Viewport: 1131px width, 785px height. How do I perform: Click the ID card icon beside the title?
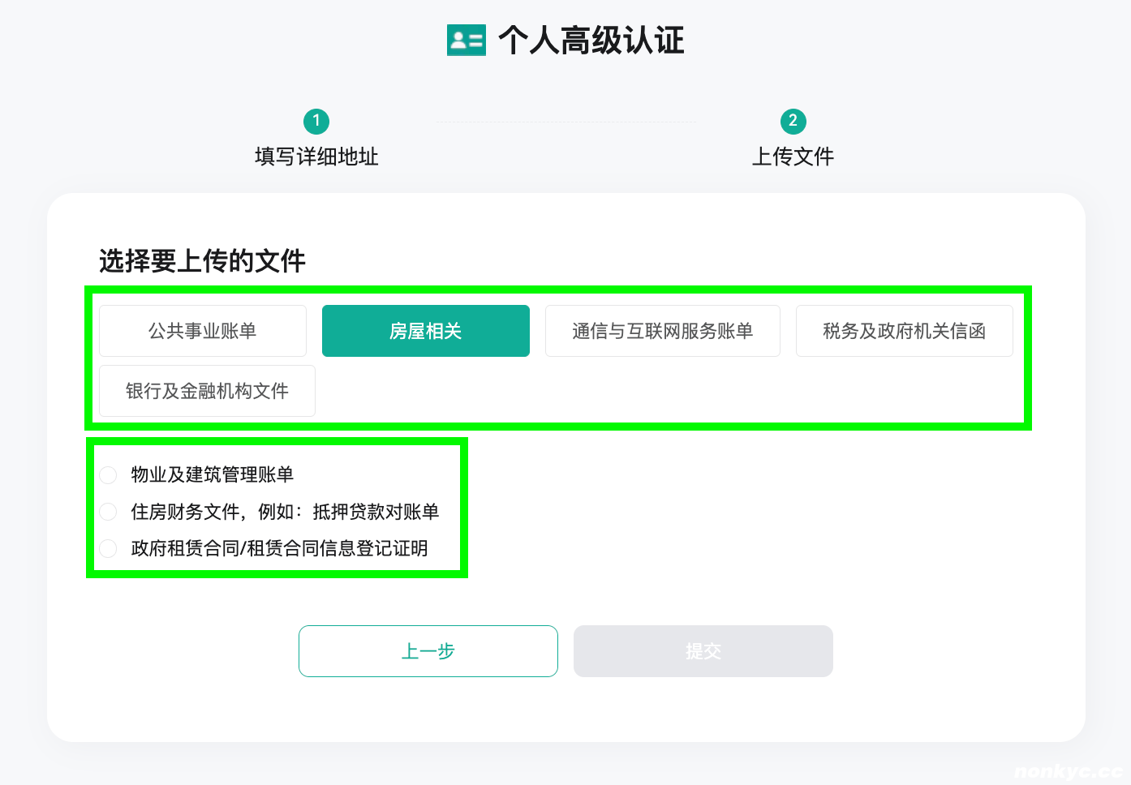466,40
